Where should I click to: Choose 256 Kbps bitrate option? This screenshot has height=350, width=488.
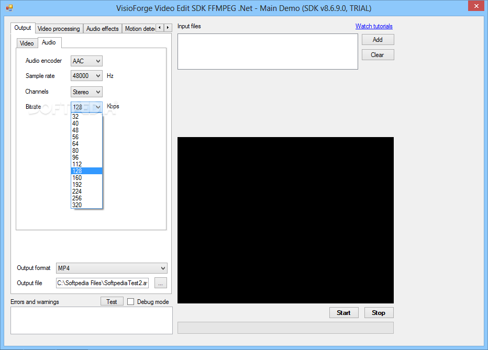point(86,198)
